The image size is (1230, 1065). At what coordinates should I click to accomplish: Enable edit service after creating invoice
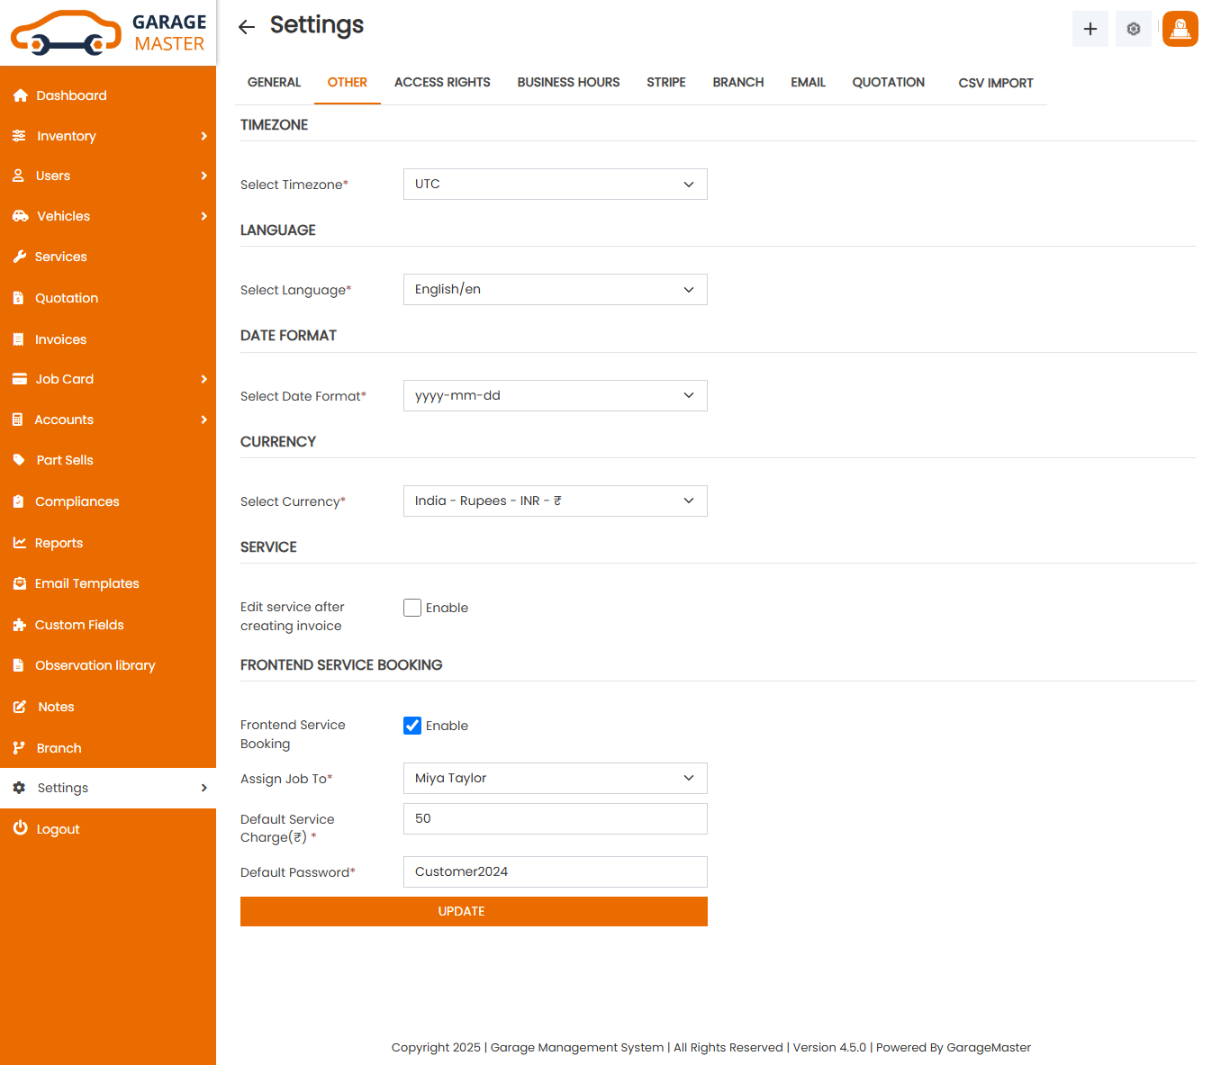point(412,608)
